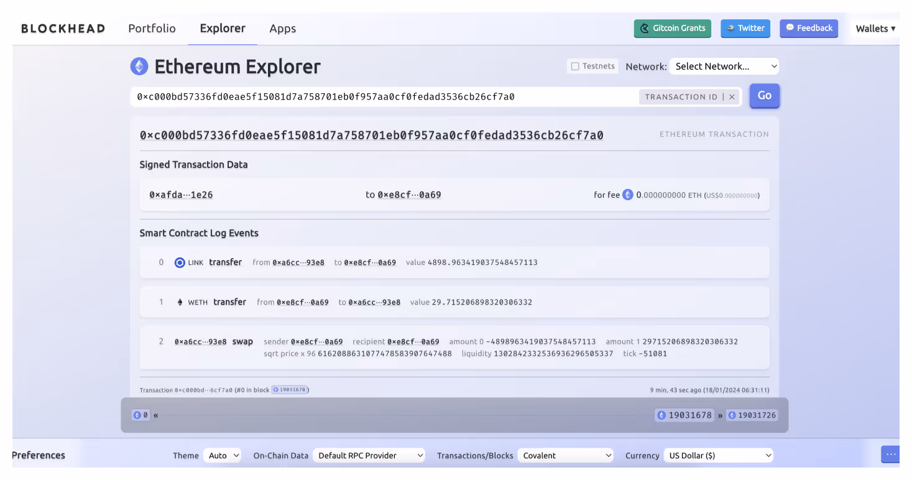Click the Ethereum logo beside Ethereum Explorer
912x480 pixels.
click(x=139, y=67)
